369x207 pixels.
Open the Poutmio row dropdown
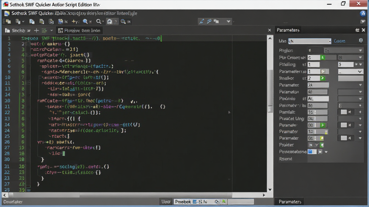(x=350, y=99)
